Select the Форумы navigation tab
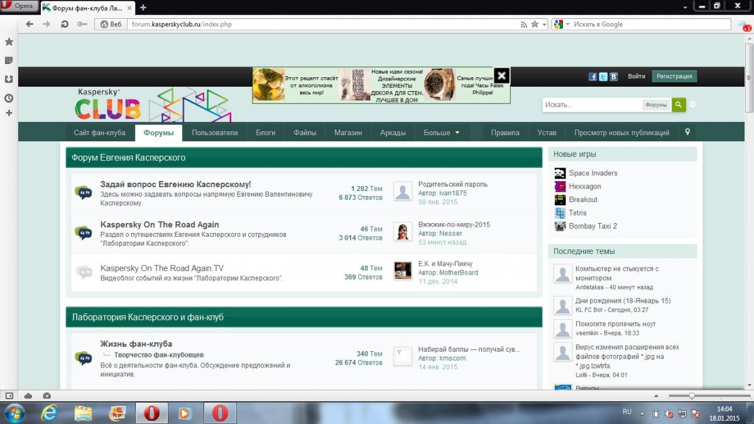 click(x=158, y=133)
